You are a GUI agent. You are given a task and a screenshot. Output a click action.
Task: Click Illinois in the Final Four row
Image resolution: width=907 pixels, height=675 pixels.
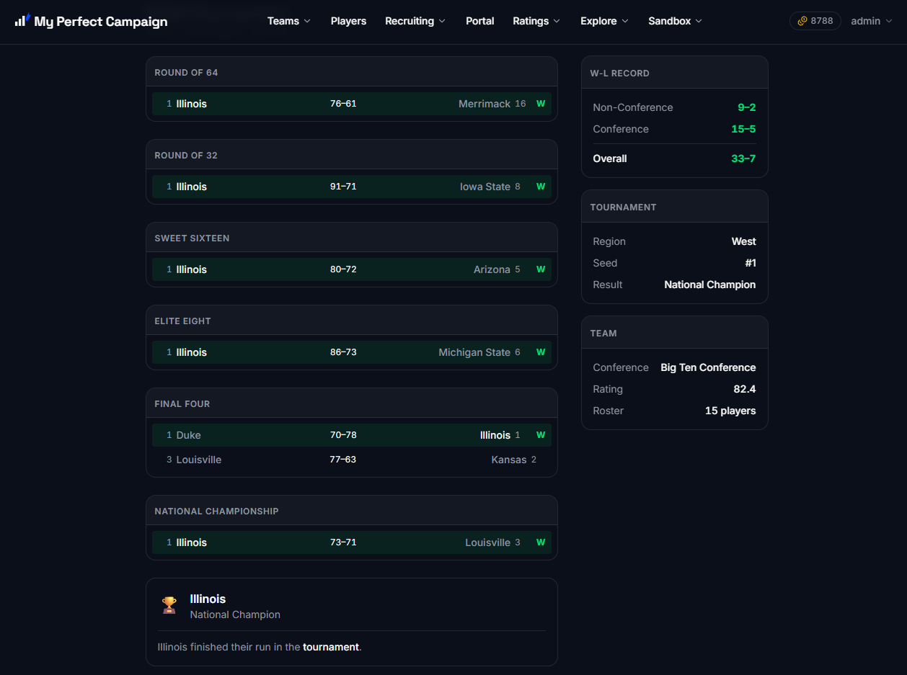pos(495,435)
